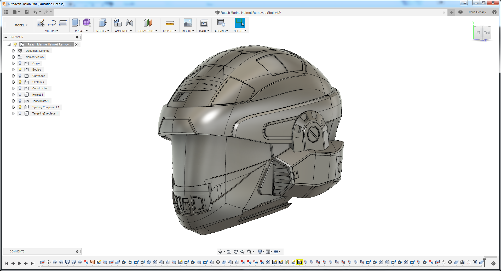Select the Extrude tool icon
The image size is (501, 271).
[x=76, y=23]
